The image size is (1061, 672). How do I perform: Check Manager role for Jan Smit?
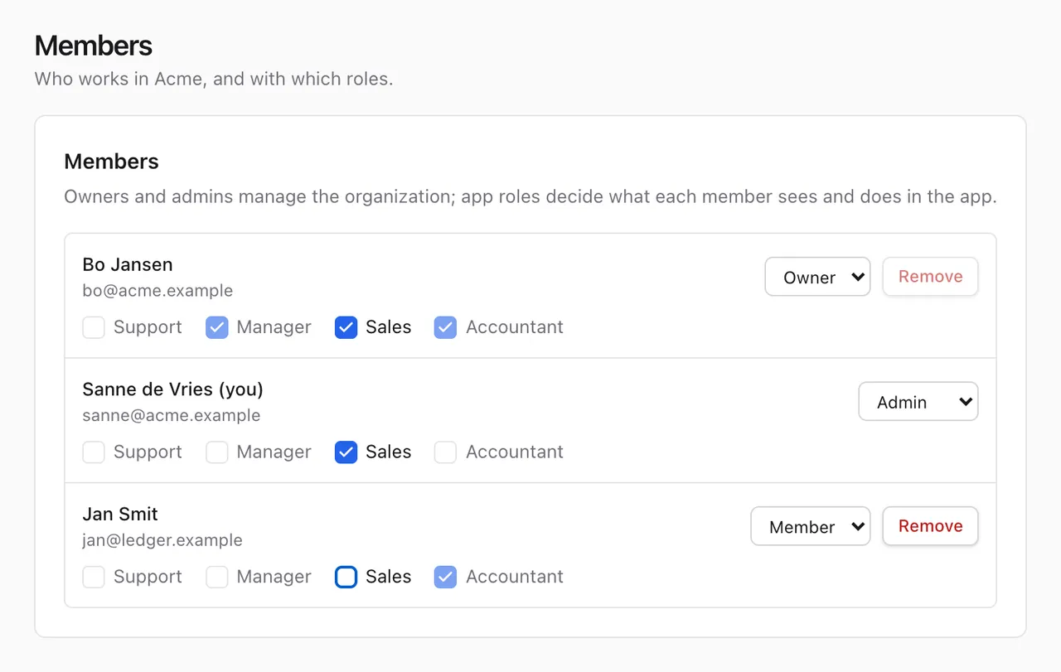[x=217, y=577]
